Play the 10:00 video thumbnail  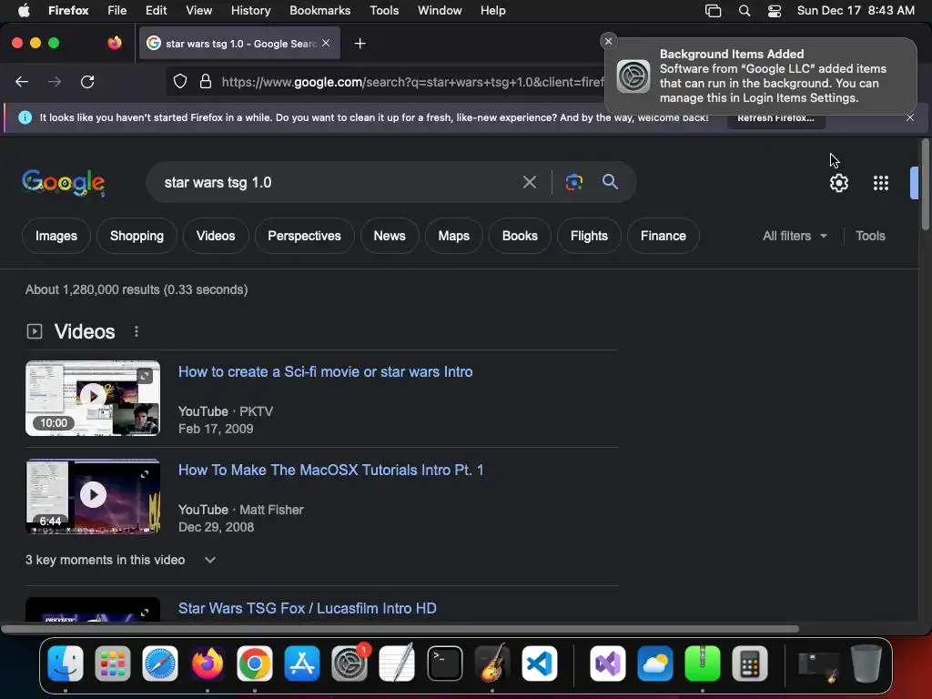[x=93, y=399]
